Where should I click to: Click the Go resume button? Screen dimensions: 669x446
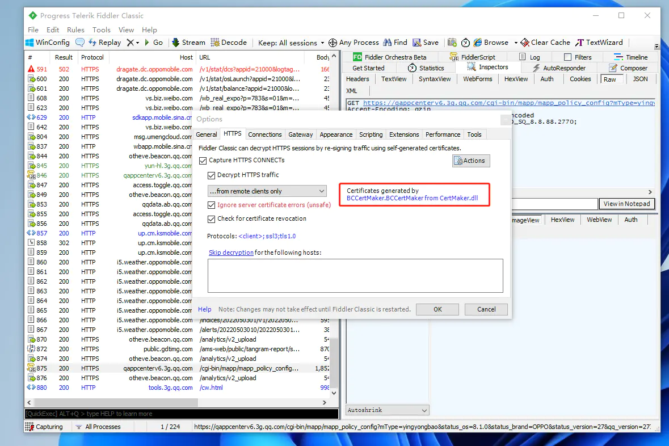154,42
